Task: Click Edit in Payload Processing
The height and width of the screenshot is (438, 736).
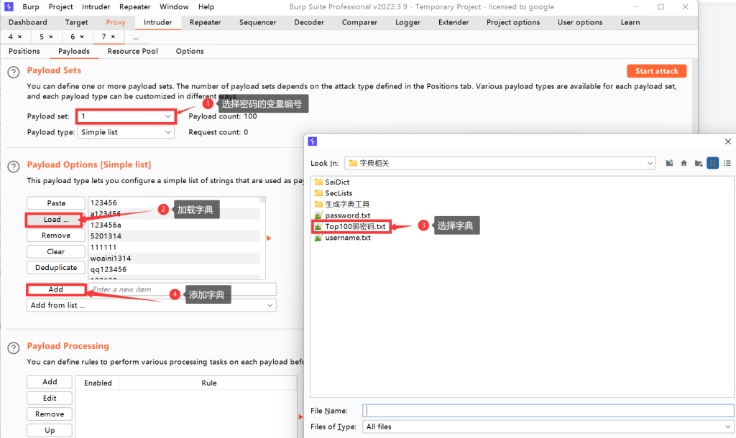Action: 50,398
